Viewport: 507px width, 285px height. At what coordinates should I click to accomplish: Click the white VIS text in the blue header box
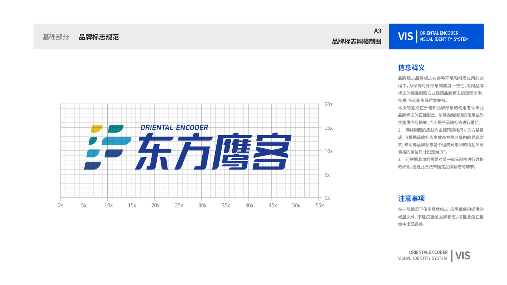pos(405,36)
